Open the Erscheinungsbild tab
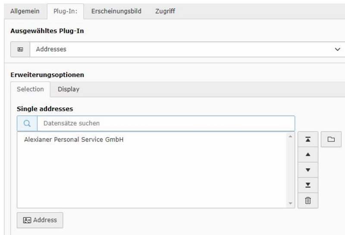 [x=116, y=11]
